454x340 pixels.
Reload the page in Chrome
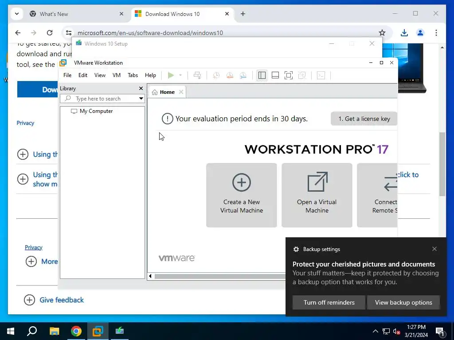(x=50, y=33)
